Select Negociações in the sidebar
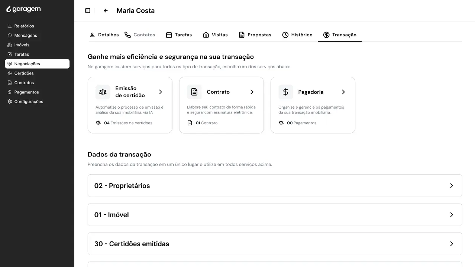 [x=37, y=64]
